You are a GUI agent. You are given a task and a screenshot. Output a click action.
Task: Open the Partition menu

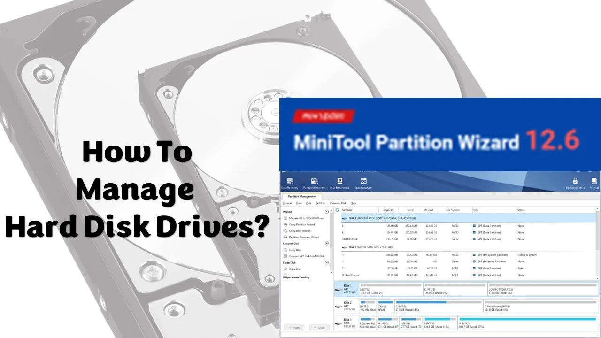coord(320,203)
